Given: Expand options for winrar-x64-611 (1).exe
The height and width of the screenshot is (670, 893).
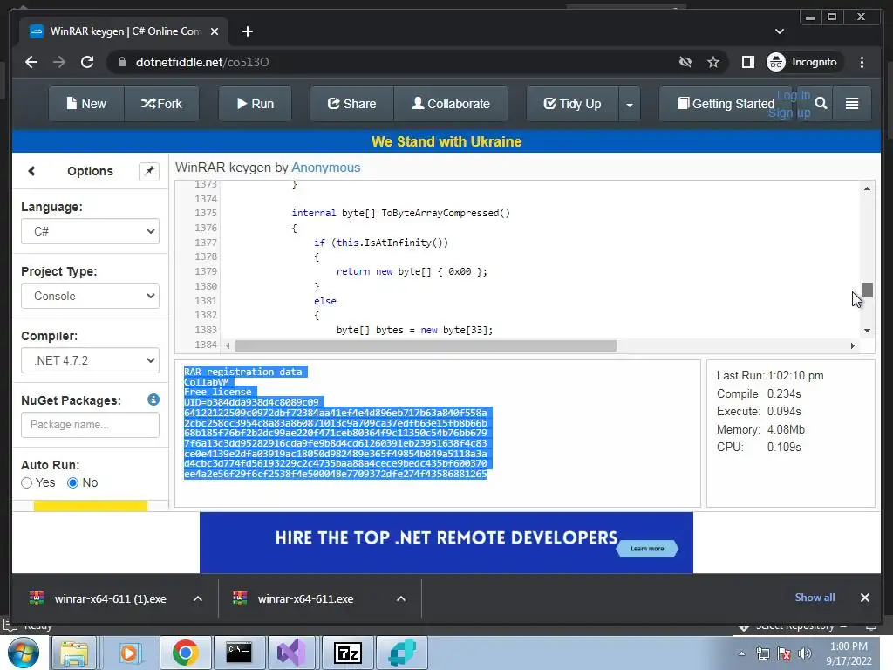Looking at the screenshot, I should [x=198, y=598].
